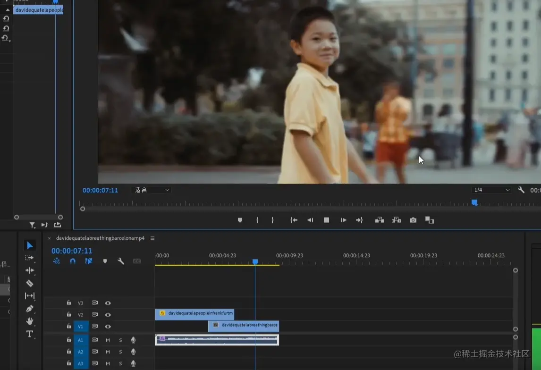The height and width of the screenshot is (370, 541).
Task: Select the Ripple Edit tool
Action: click(30, 270)
